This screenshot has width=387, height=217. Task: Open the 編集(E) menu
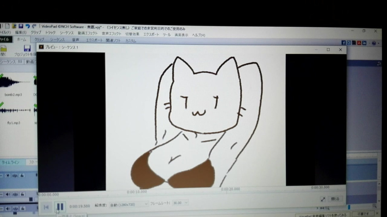pos(21,32)
